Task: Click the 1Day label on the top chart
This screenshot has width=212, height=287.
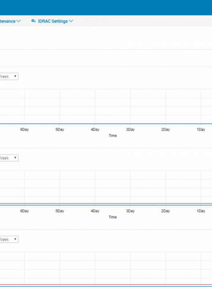Action: pyautogui.click(x=201, y=129)
